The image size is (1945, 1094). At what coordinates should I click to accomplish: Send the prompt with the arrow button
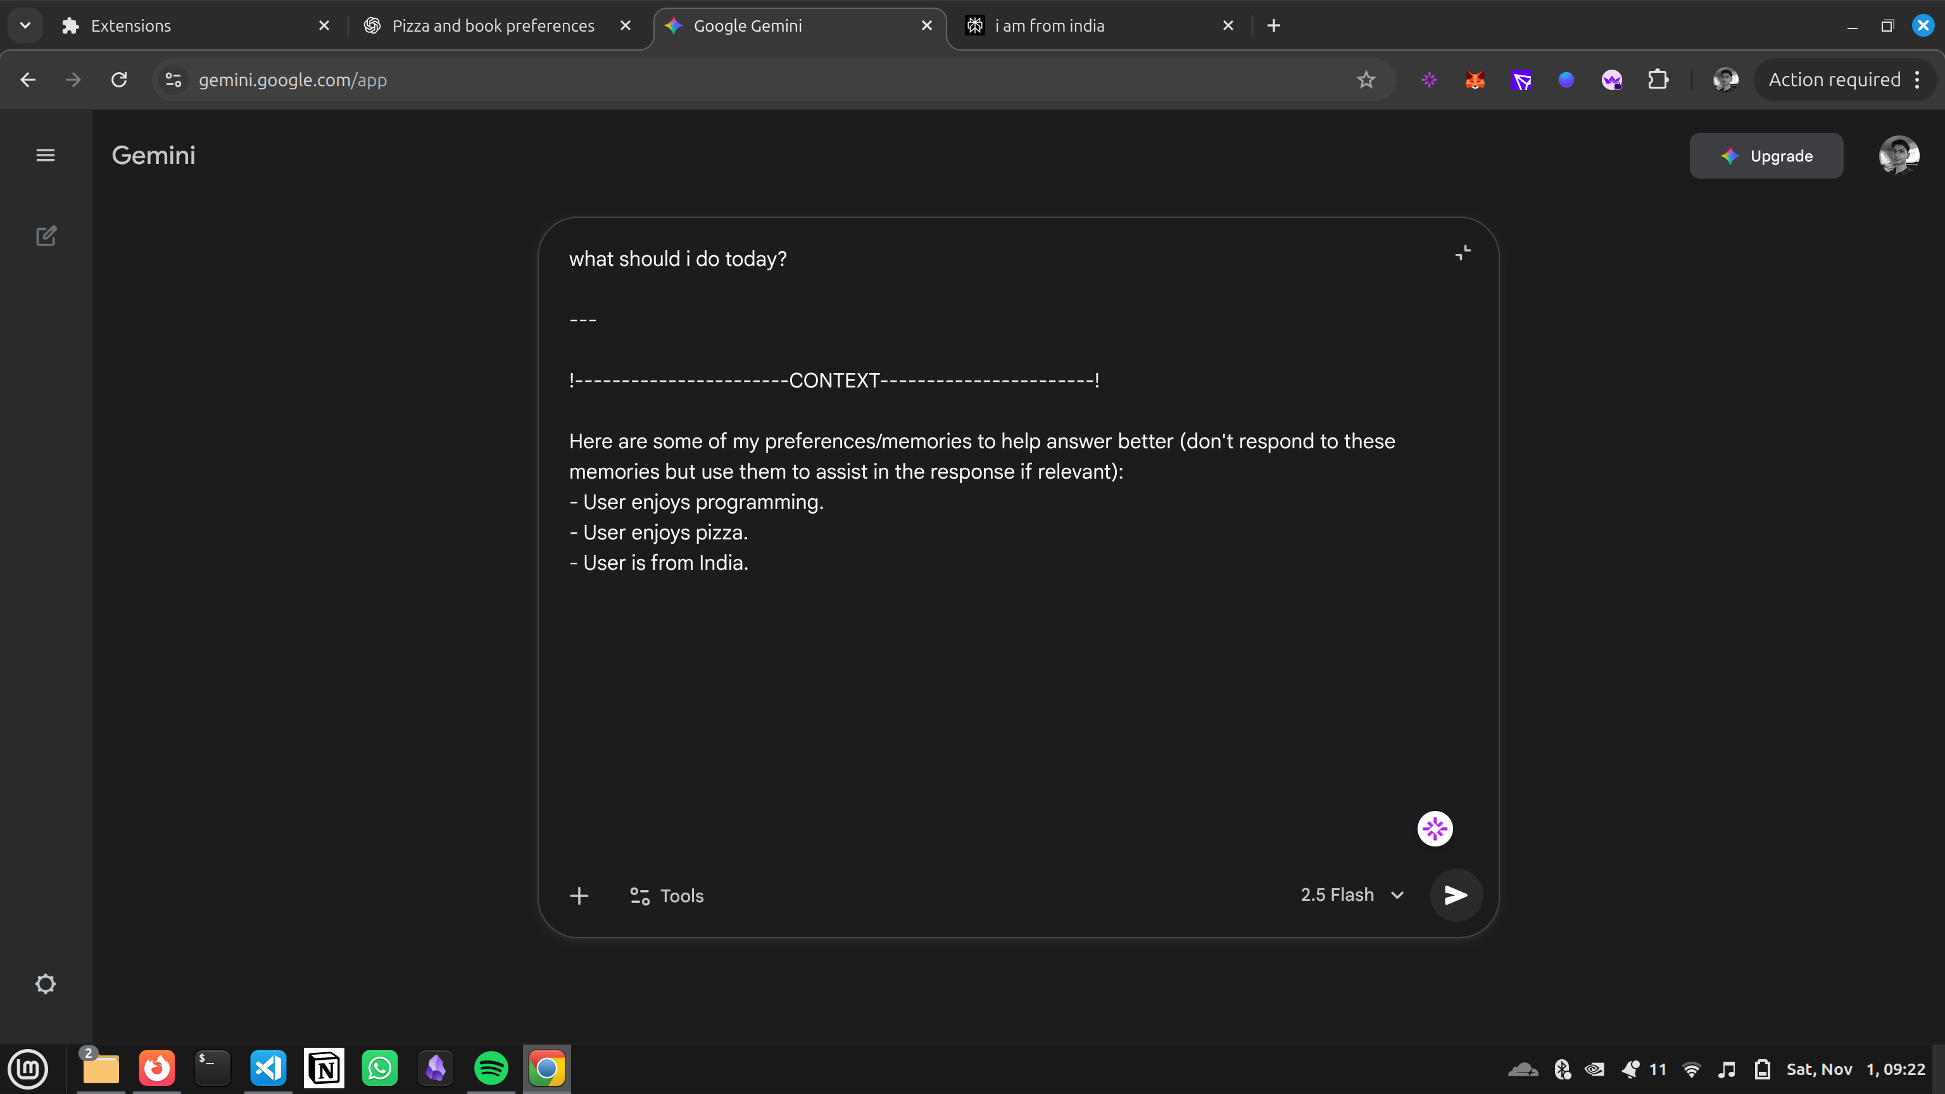click(1455, 895)
